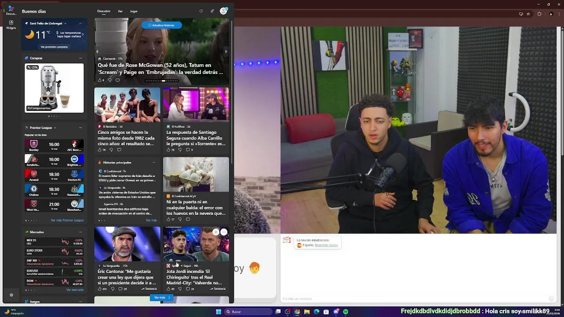The height and width of the screenshot is (317, 564).
Task: Like the Rose McGowan headline story
Action: [100, 80]
